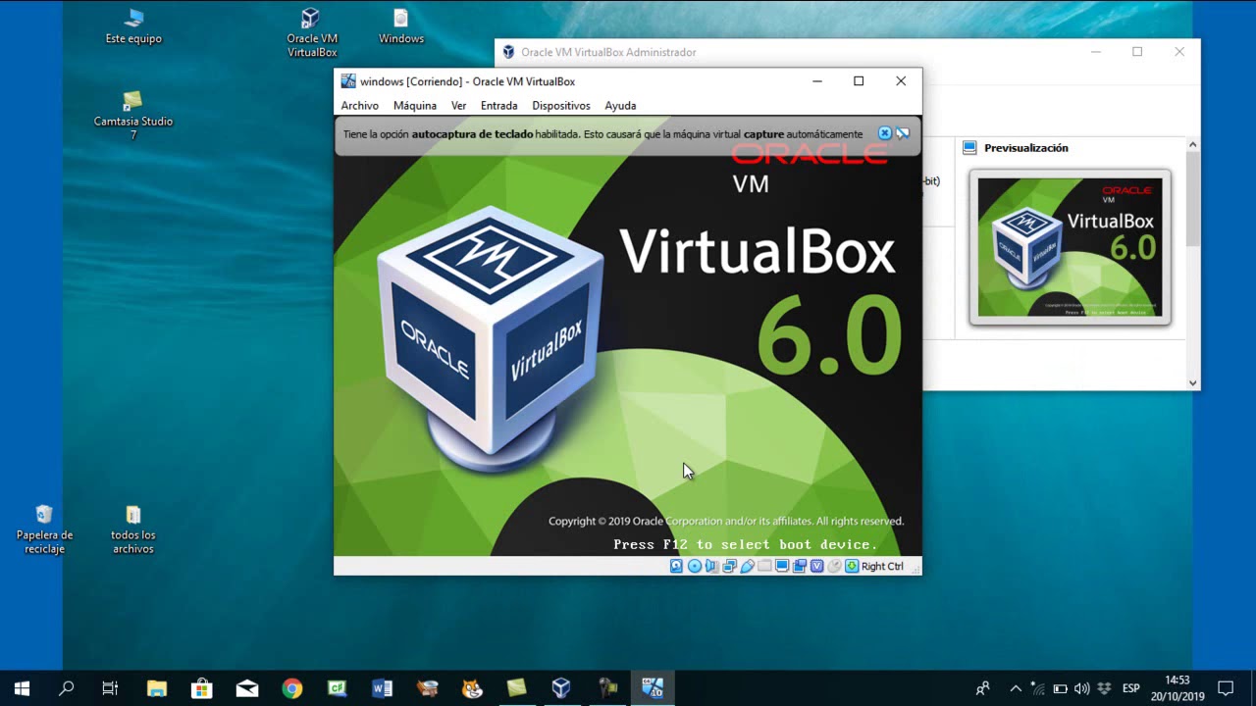Open taskbar search
This screenshot has height=706, width=1256.
(67, 688)
